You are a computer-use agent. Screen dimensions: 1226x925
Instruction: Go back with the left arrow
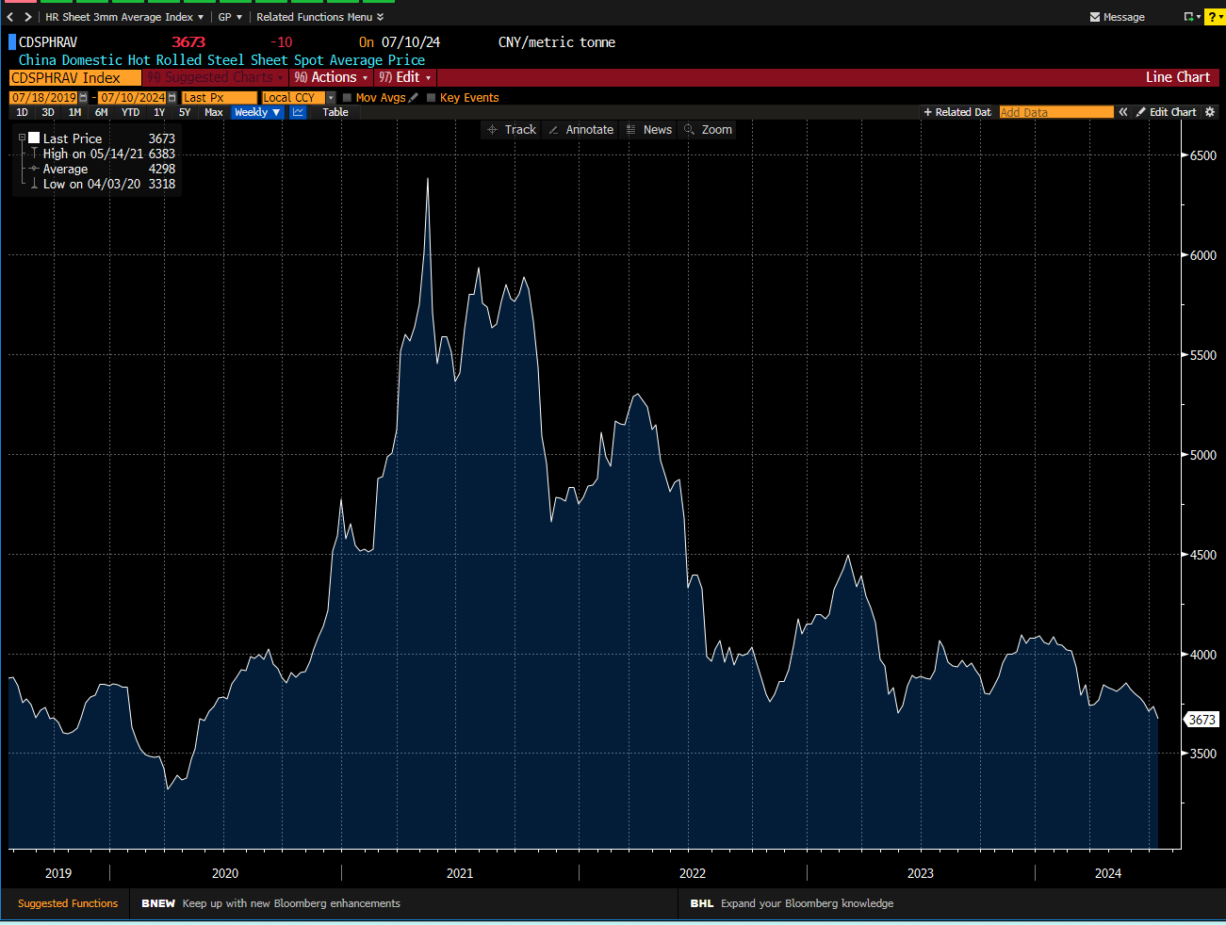click(x=9, y=17)
